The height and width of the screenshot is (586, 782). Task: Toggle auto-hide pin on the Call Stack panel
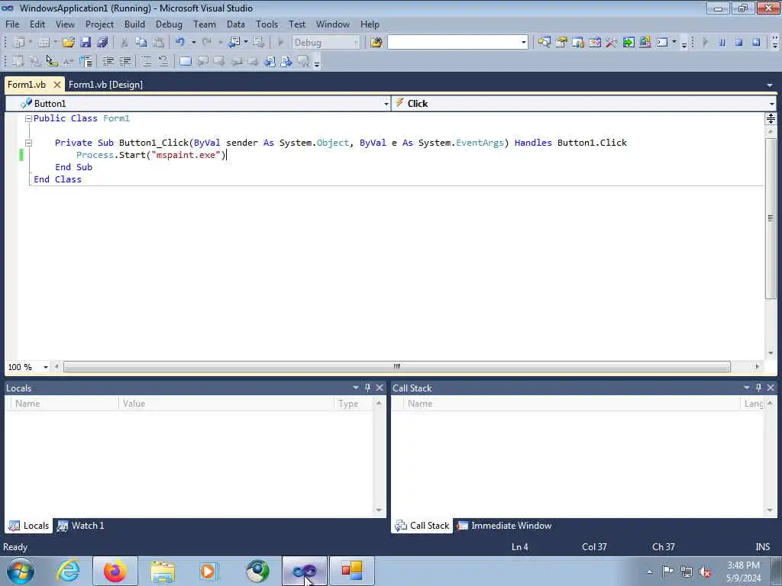point(758,388)
